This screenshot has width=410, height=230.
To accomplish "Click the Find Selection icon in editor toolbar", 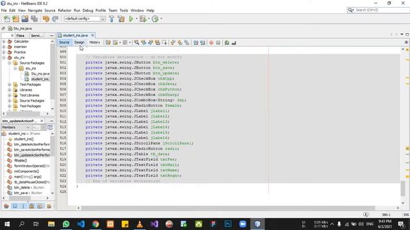I will tap(136, 43).
